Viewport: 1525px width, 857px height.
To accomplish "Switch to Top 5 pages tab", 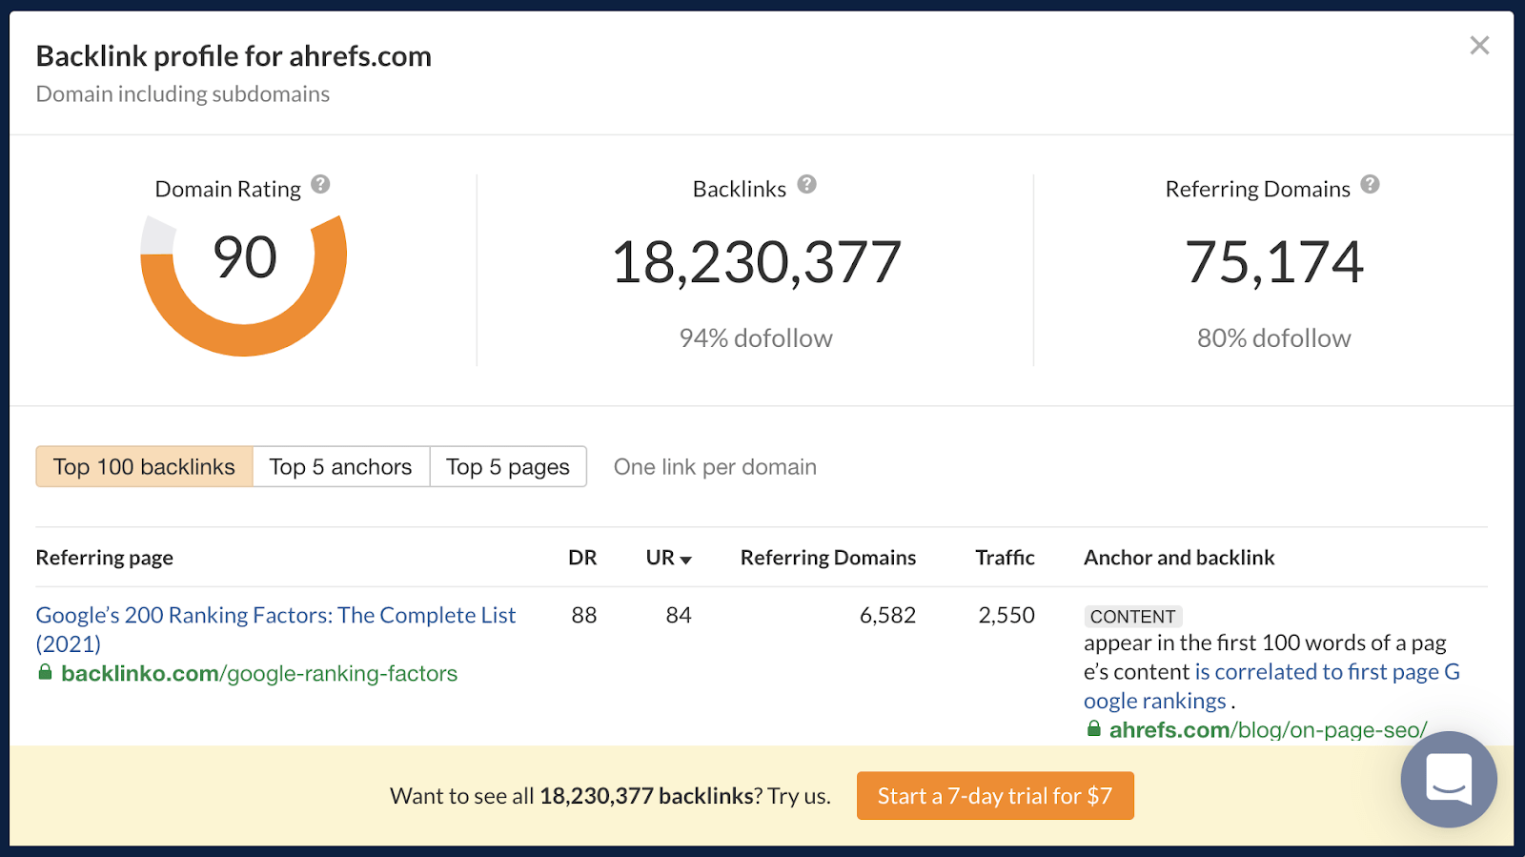I will coord(508,467).
